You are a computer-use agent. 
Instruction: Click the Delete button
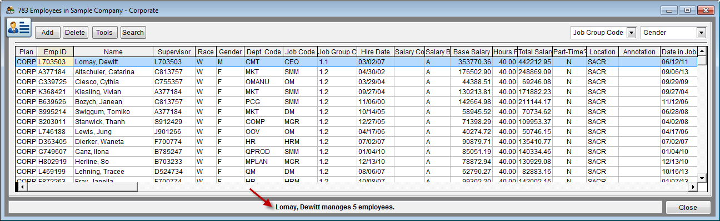[75, 33]
